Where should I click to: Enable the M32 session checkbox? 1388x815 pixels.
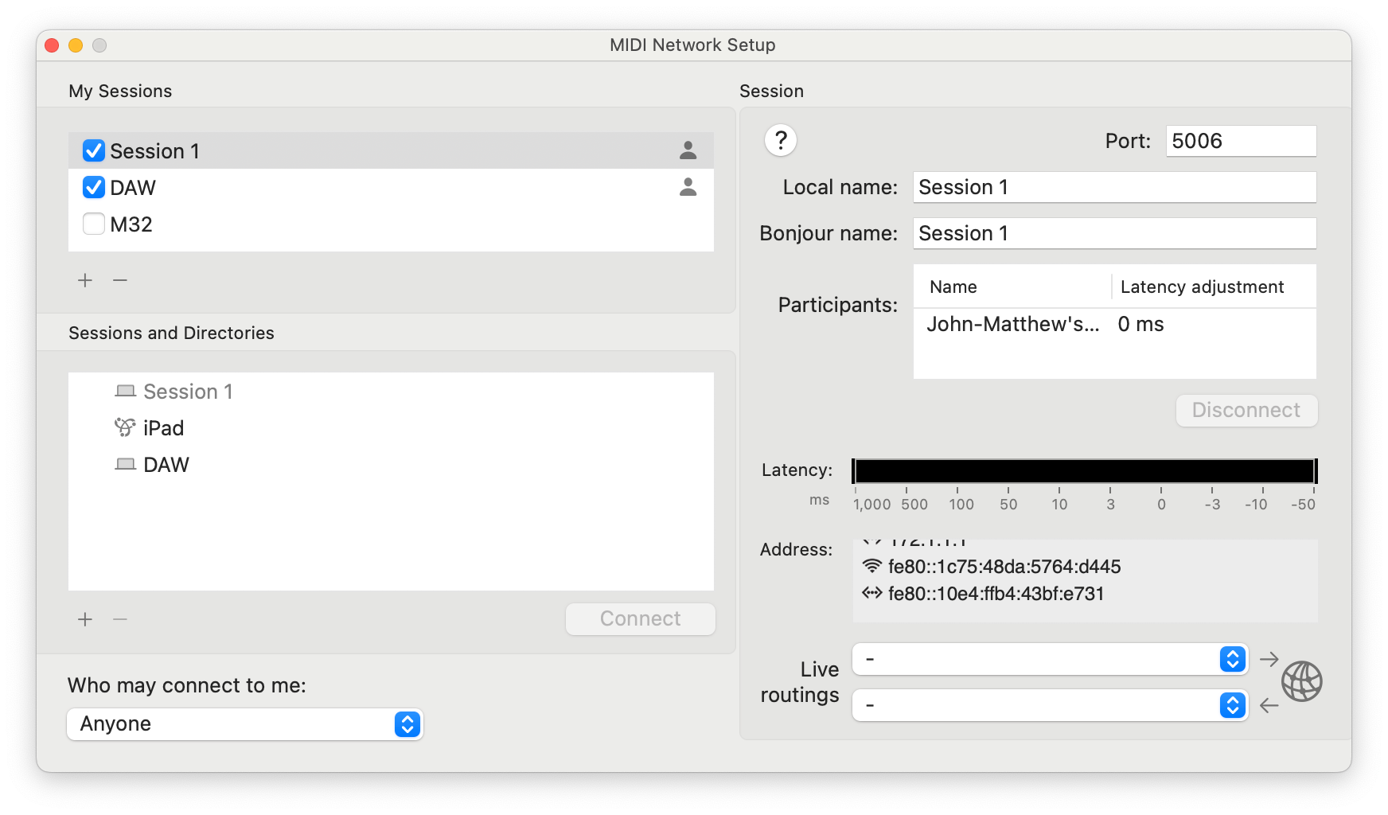94,224
